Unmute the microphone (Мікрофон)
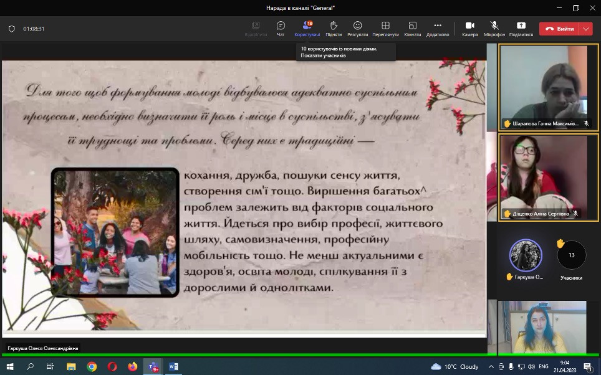The image size is (601, 375). click(494, 28)
